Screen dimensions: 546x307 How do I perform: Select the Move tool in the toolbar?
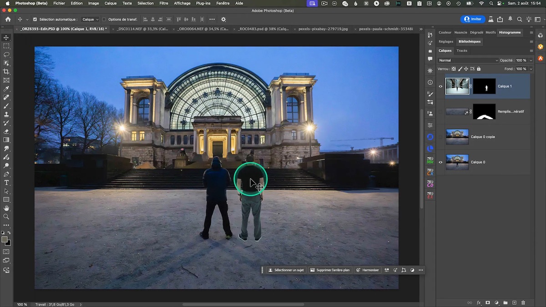[6, 38]
